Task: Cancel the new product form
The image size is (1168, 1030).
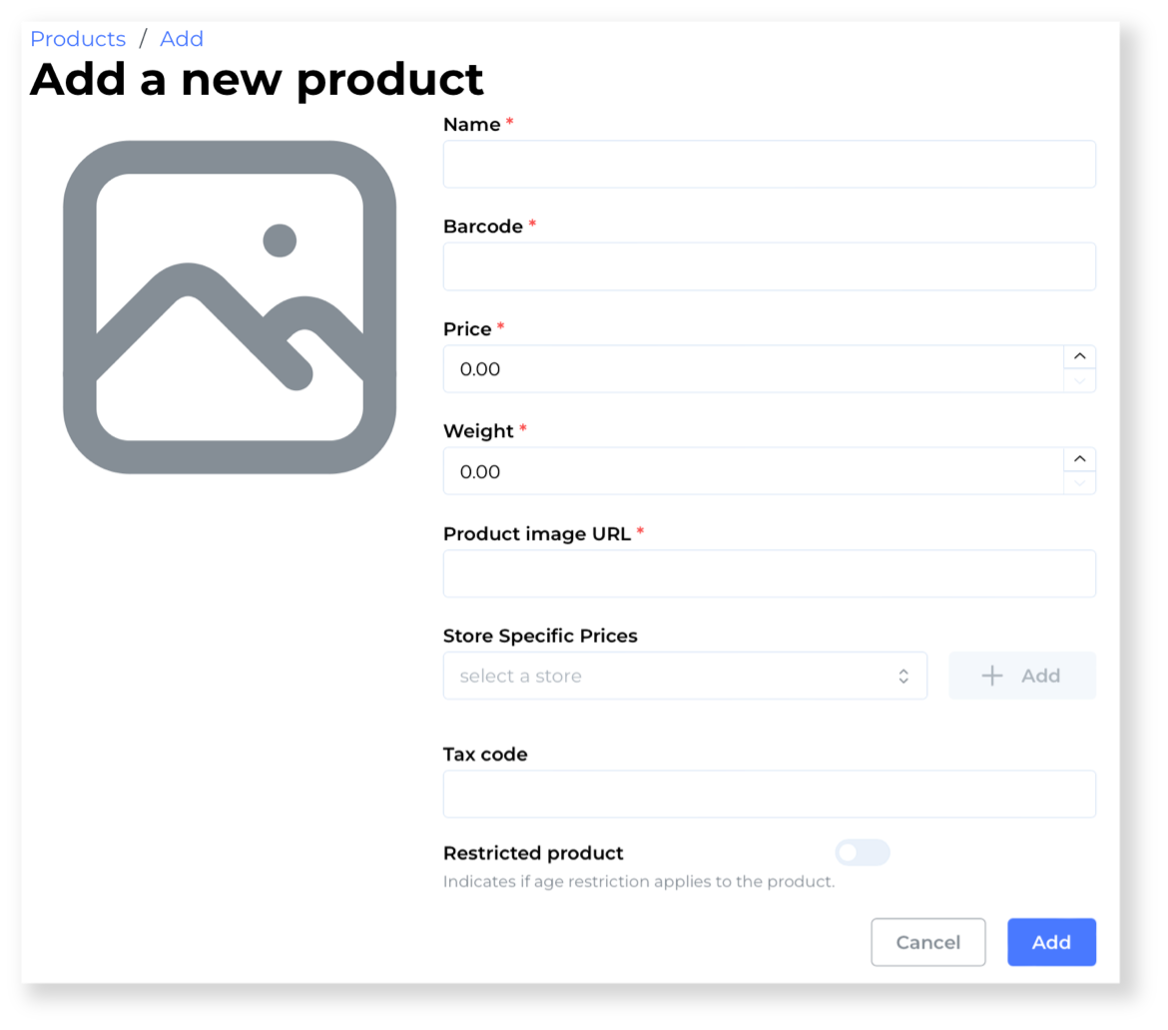Action: coord(927,941)
